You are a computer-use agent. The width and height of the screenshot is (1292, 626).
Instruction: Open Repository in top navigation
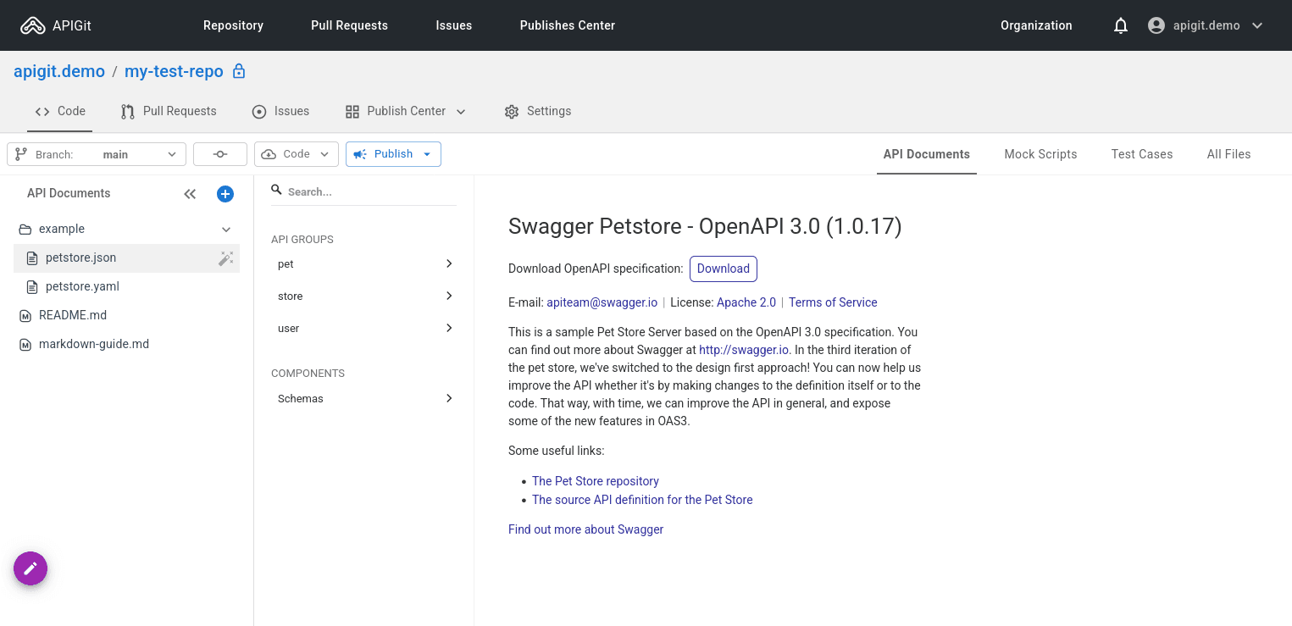[x=233, y=25]
